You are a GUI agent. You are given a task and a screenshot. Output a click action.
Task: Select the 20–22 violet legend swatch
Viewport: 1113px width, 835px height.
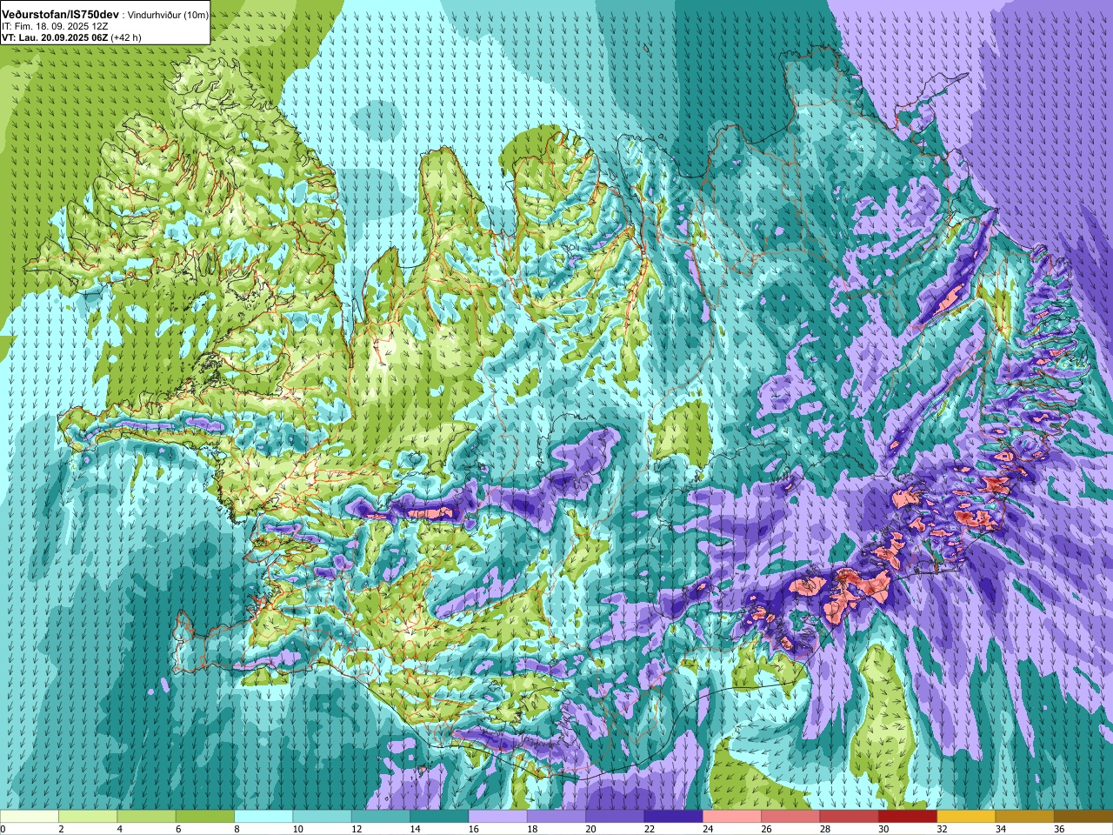point(615,817)
